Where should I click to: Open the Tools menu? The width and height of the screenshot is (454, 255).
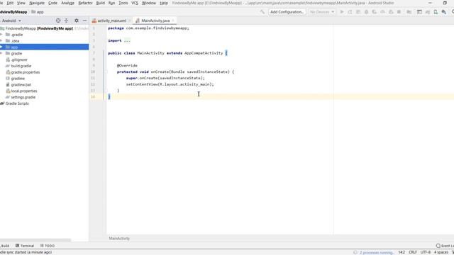(x=123, y=3)
